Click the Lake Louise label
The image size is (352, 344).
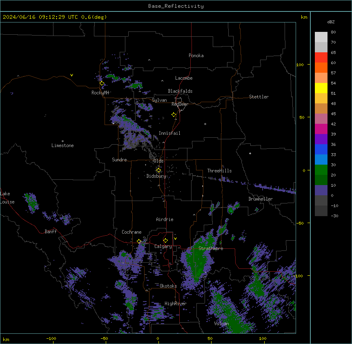pyautogui.click(x=7, y=198)
